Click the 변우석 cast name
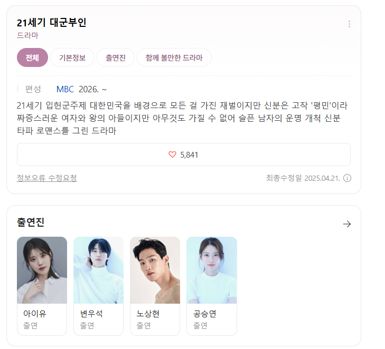This screenshot has width=385, height=349. [91, 314]
